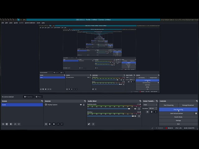Select the Display Capture source row
Image resolution: width=199 pixels, height=149 pixels.
[x=65, y=105]
